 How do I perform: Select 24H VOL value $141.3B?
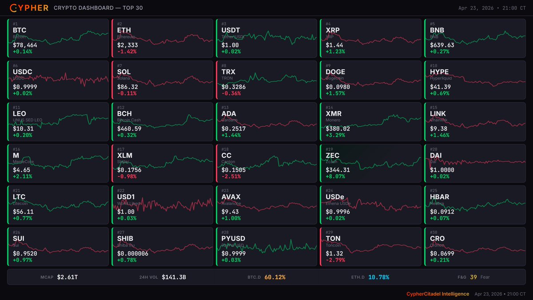pos(174,277)
